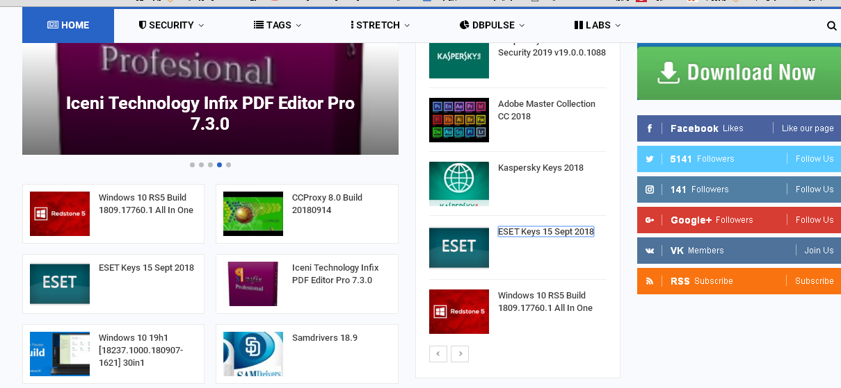Select second slider pagination dot

pyautogui.click(x=201, y=165)
